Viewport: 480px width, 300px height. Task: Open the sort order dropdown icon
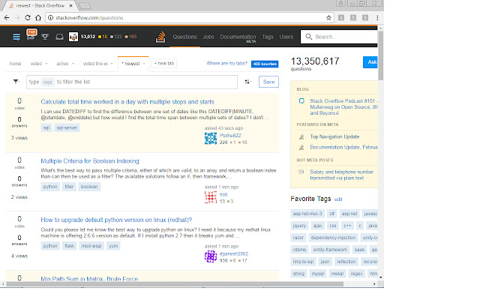248,82
